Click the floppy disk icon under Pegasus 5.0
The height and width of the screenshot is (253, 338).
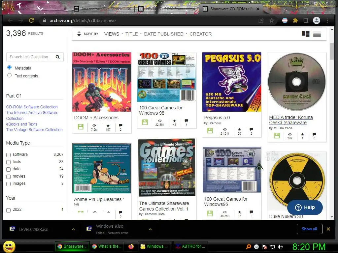pos(210,130)
